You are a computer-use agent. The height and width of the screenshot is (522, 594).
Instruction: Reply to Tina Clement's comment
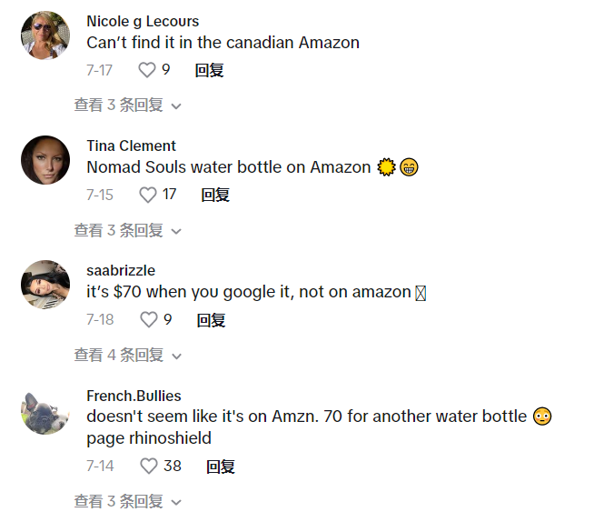point(215,195)
